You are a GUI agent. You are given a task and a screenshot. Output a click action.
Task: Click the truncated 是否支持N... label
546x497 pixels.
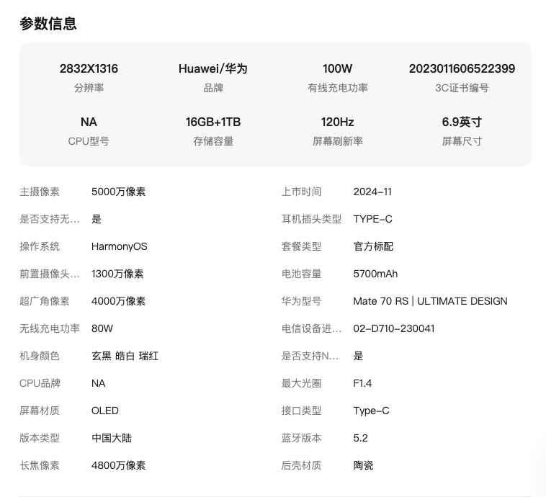click(x=310, y=356)
